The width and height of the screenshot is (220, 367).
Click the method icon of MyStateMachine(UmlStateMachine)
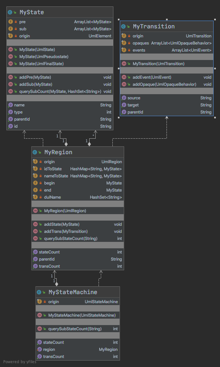40,315
